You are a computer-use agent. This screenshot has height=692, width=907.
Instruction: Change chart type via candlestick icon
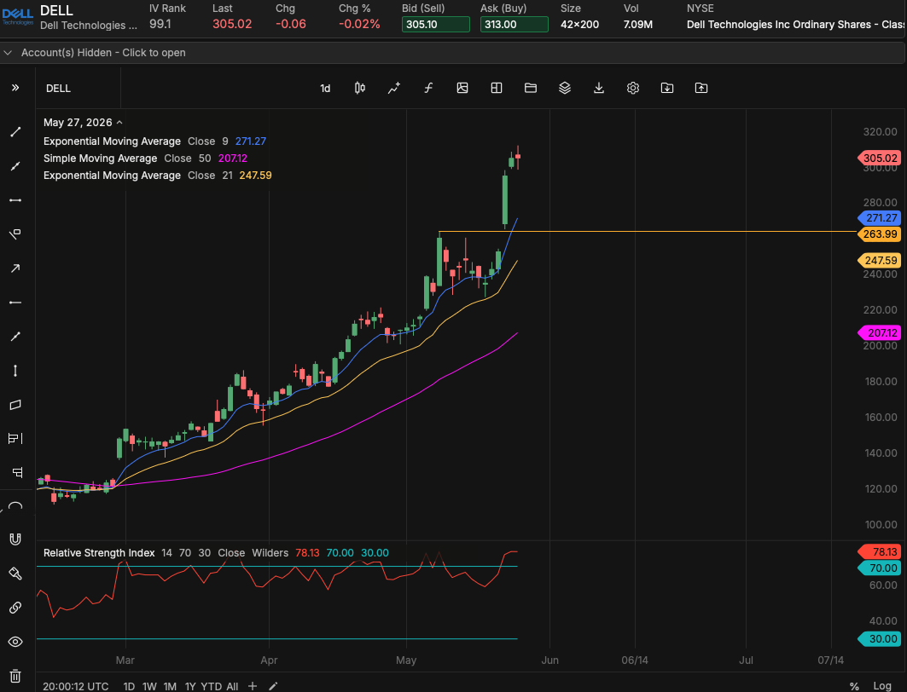pyautogui.click(x=360, y=88)
